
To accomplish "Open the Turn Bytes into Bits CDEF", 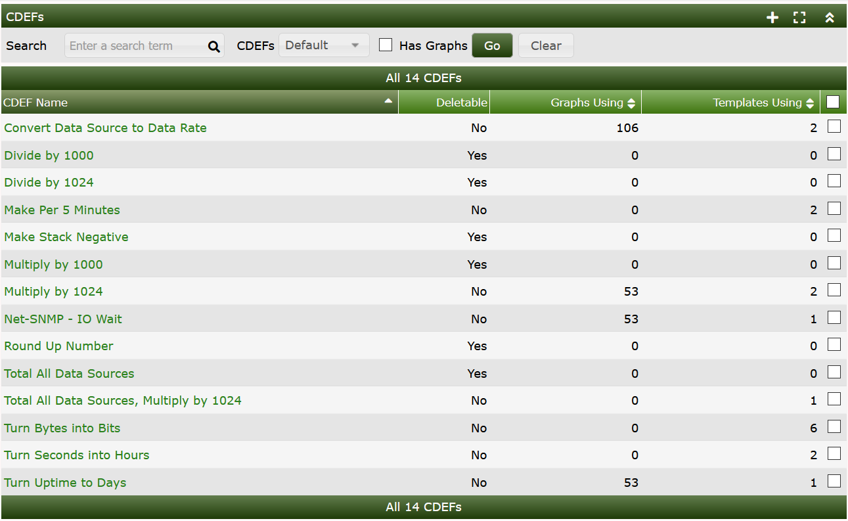I will point(62,428).
